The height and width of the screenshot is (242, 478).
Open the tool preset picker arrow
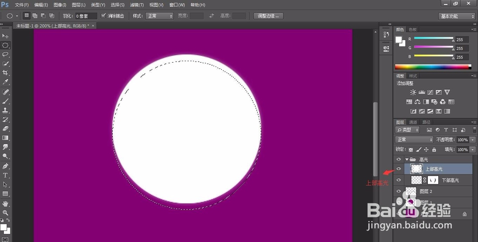coord(17,16)
